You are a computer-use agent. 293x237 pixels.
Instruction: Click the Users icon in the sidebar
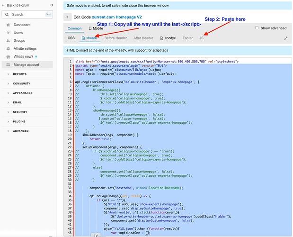(x=8, y=33)
